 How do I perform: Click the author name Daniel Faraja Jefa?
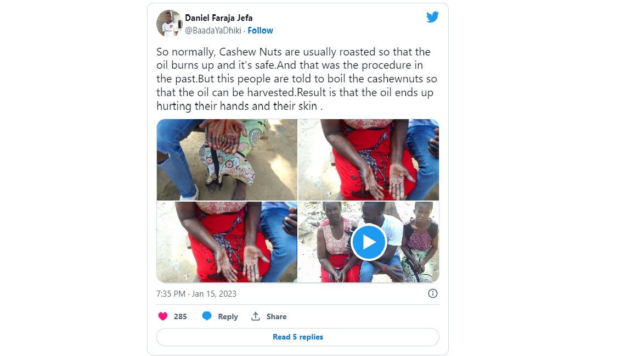[x=218, y=18]
